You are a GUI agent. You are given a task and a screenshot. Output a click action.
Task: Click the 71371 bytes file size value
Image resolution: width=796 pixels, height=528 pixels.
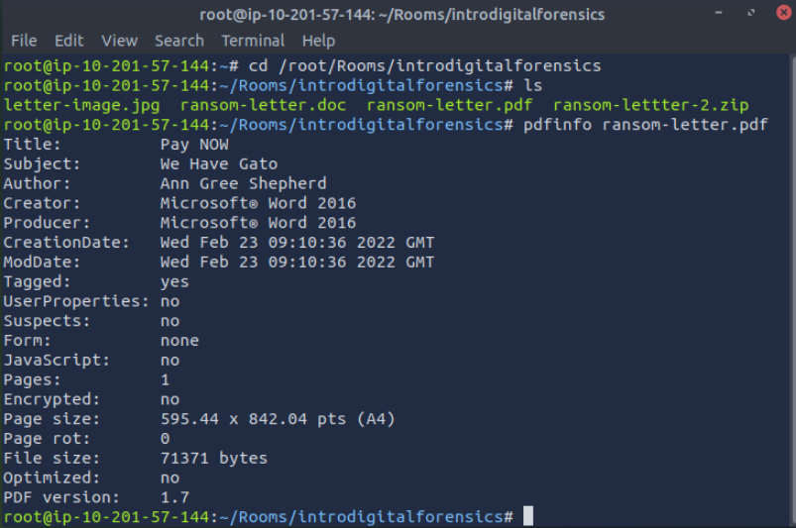coord(213,458)
